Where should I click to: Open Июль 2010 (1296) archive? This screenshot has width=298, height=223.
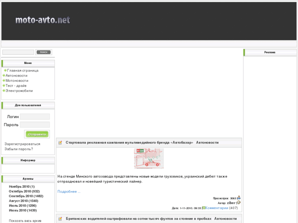[x=23, y=205]
